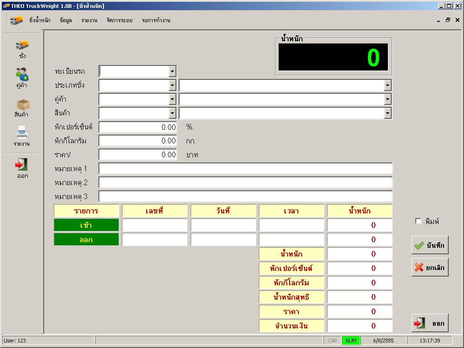Screen dimensions: 464x348
Task: Click the green ออก weigh-out button
Action: pyautogui.click(x=86, y=239)
